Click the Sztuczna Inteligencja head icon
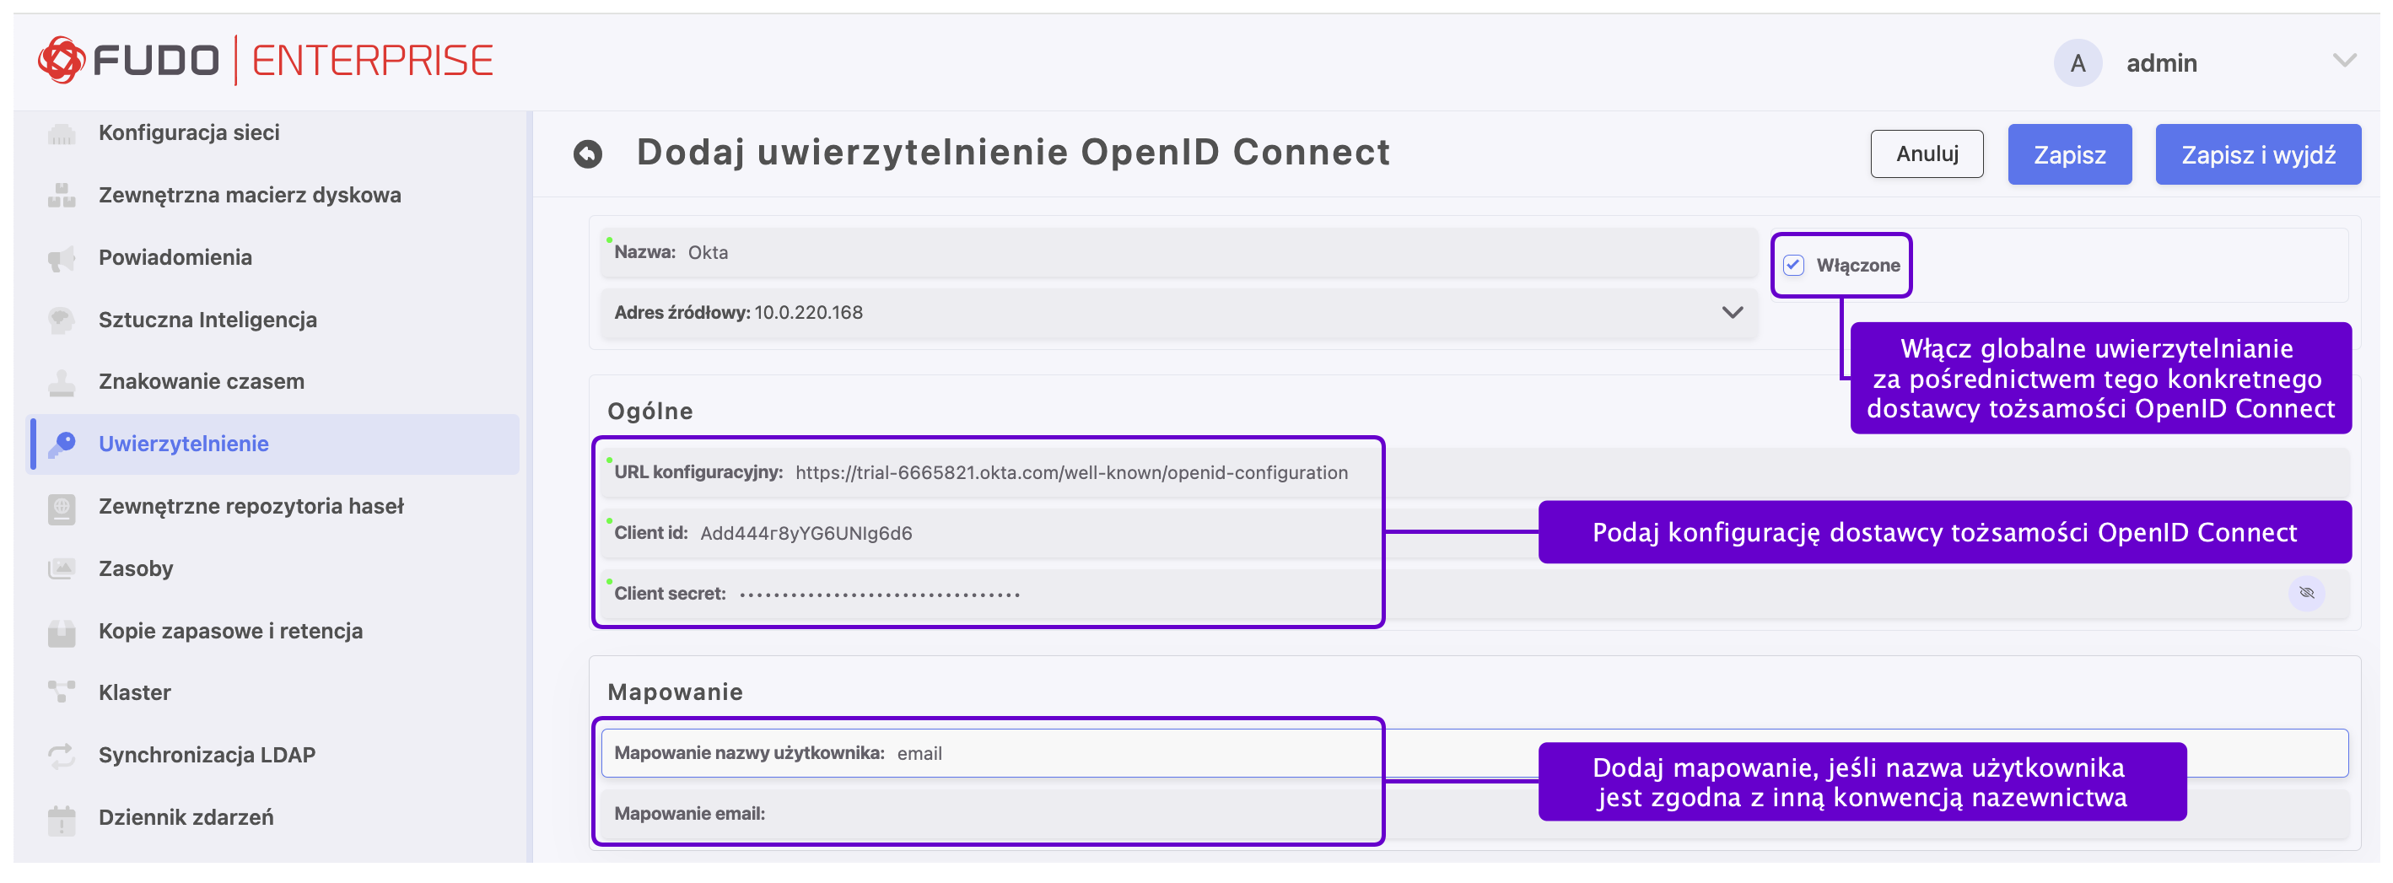The height and width of the screenshot is (883, 2393). tap(62, 320)
